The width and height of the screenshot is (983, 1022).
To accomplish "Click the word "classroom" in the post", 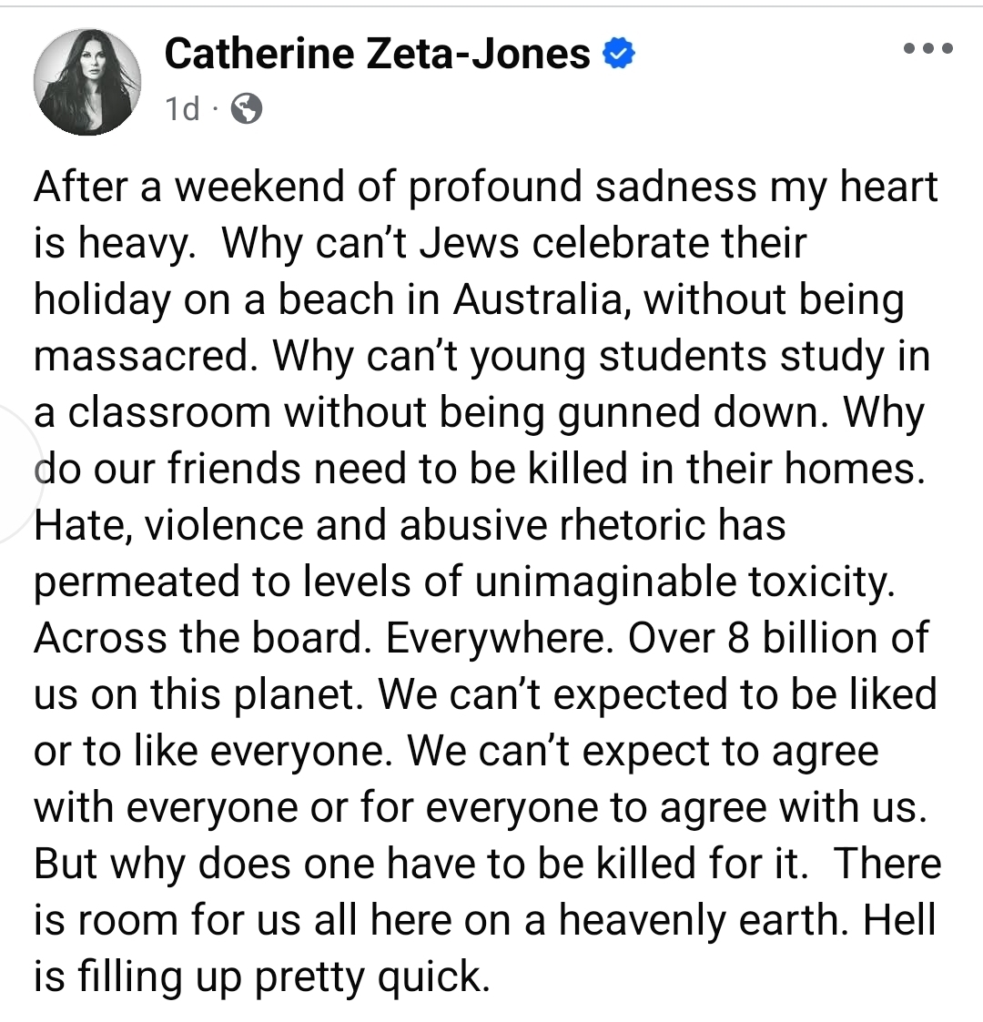I will coord(168,412).
